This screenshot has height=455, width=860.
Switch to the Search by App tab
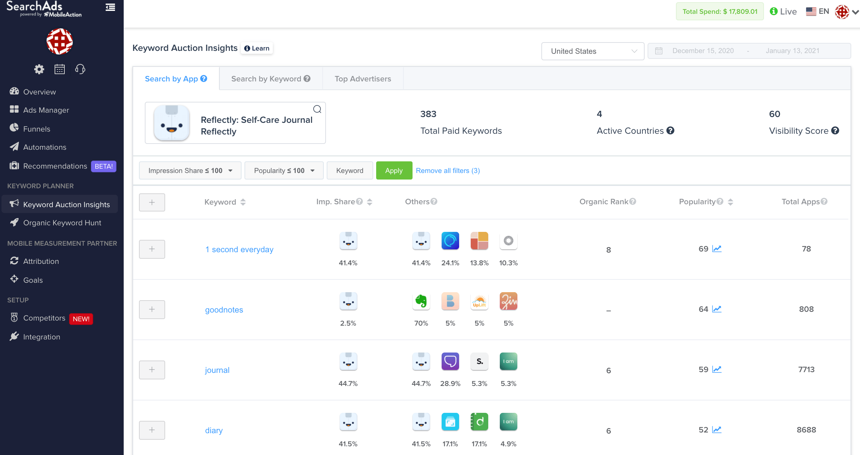(176, 78)
